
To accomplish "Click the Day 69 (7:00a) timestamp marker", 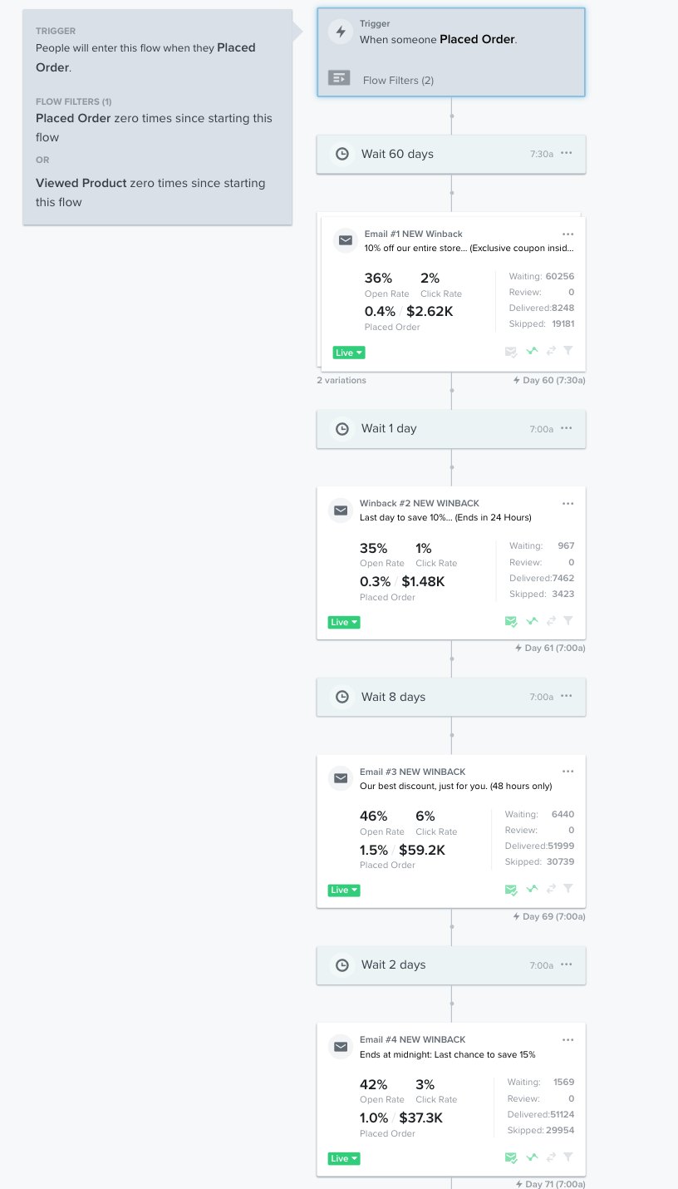I will [549, 915].
